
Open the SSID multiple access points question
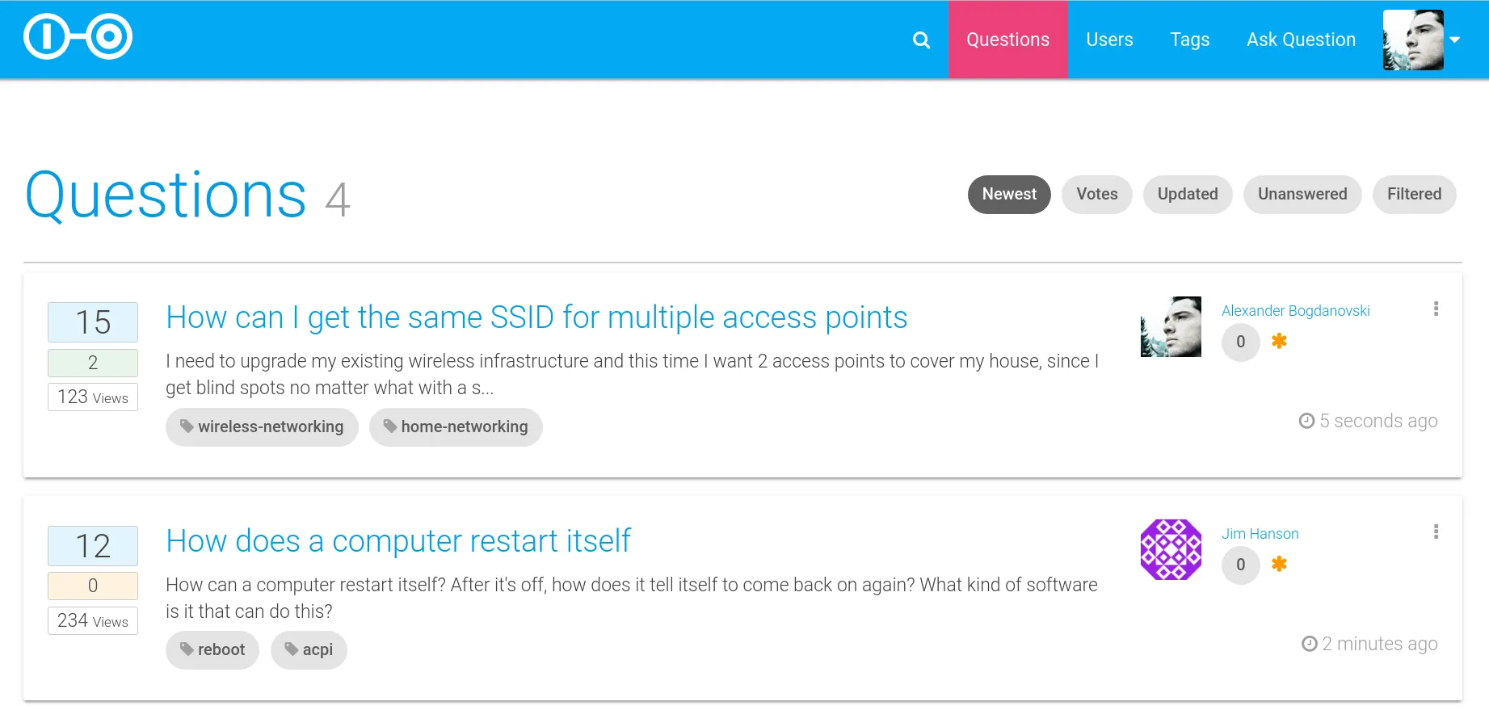pyautogui.click(x=536, y=317)
